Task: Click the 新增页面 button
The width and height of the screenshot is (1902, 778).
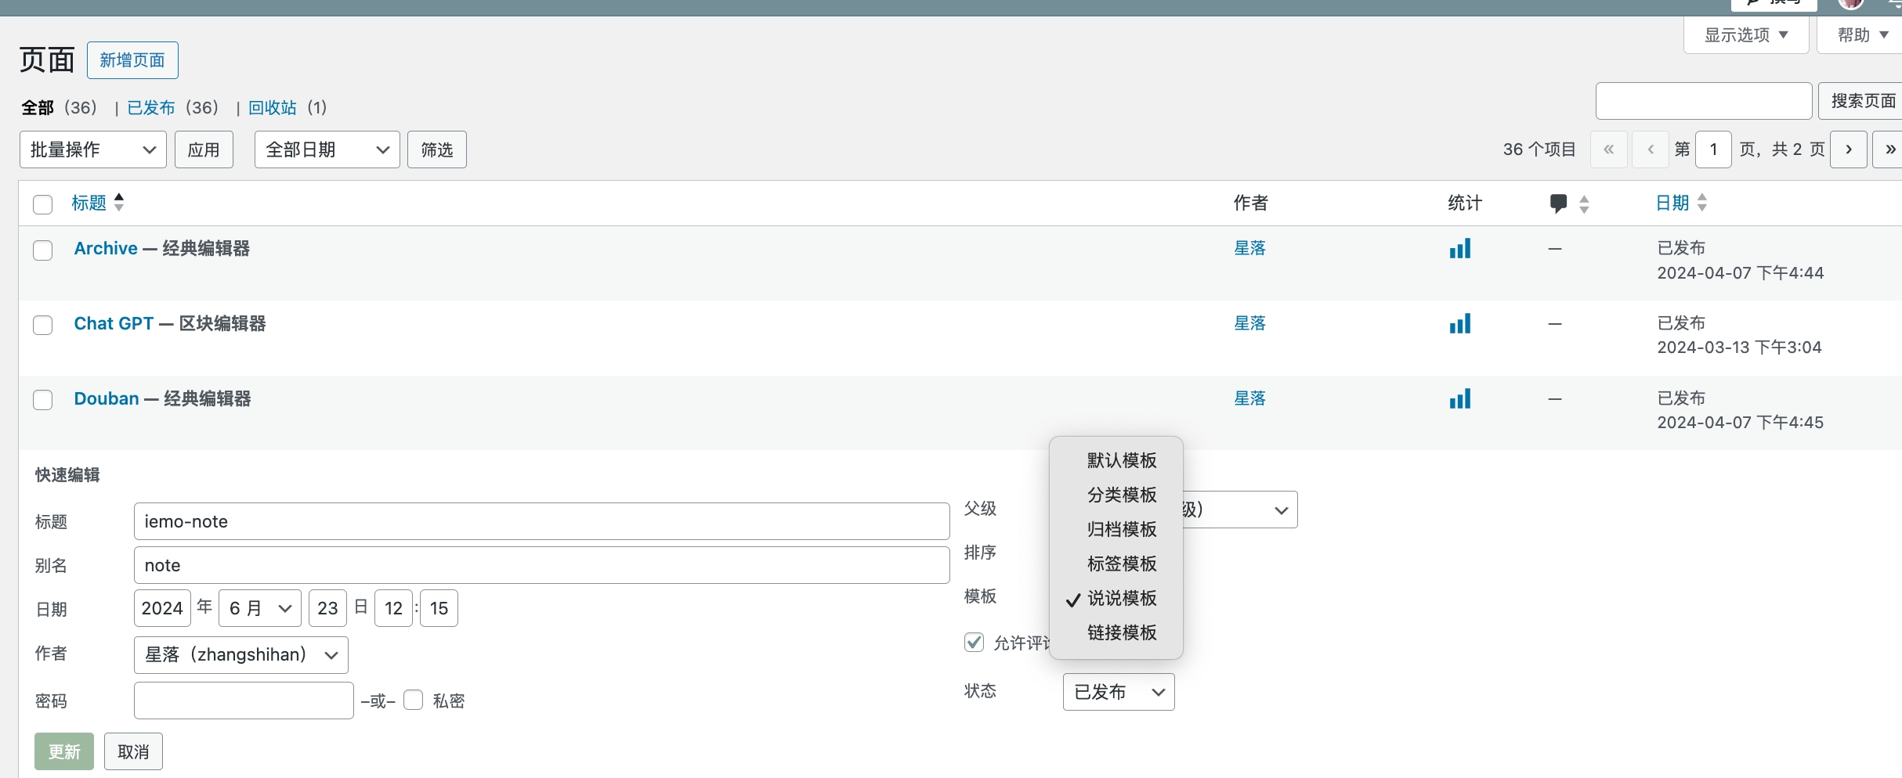Action: point(132,60)
